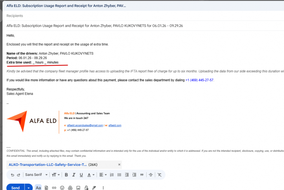
Task: Decrease the text indent
Action: [x=127, y=175]
